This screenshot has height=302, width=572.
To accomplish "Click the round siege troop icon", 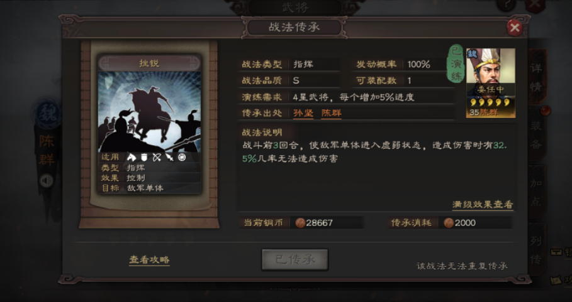I will tap(182, 157).
